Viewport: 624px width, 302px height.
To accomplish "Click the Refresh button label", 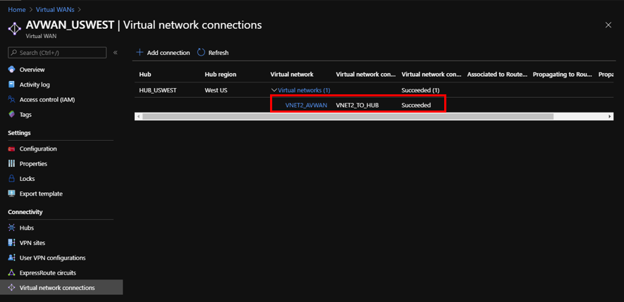I will pos(219,53).
